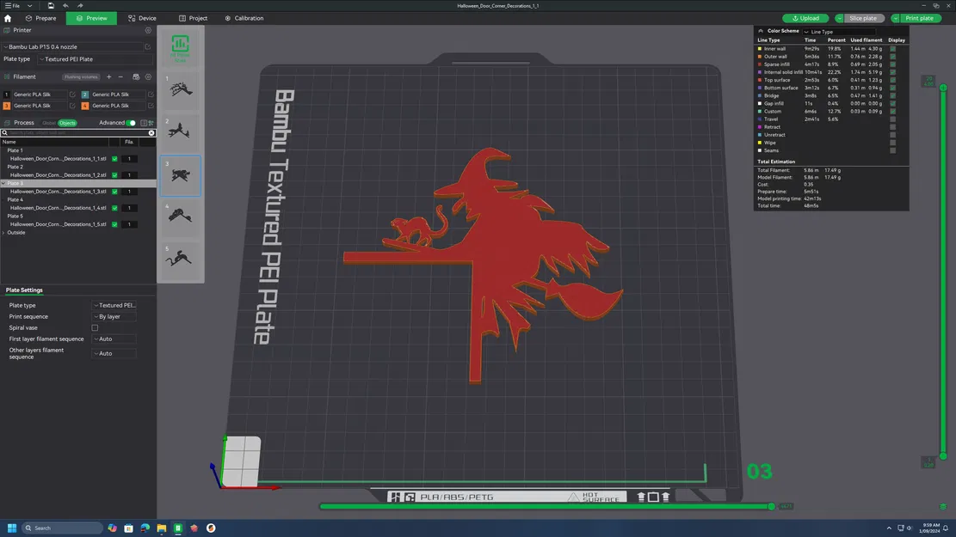Image resolution: width=956 pixels, height=537 pixels.
Task: Click the object search input field
Action: coord(77,132)
